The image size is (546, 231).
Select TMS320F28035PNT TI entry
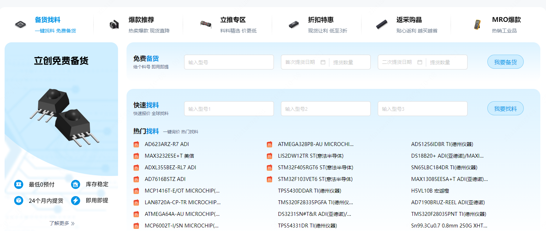tap(449, 214)
